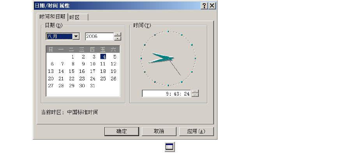
Task: Open the month dropdown showing 八月
Action: pos(76,37)
